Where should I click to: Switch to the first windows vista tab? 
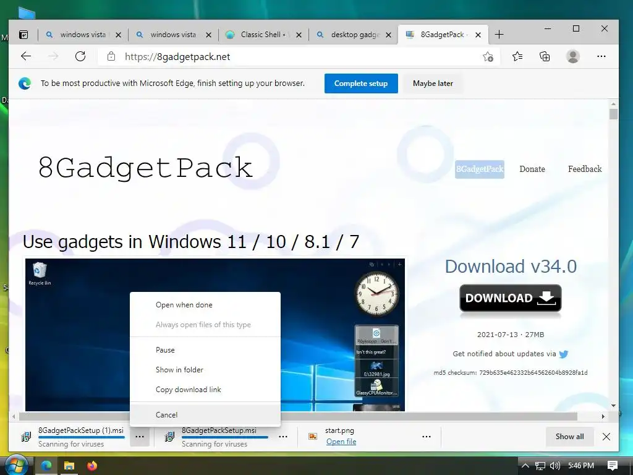click(x=83, y=35)
